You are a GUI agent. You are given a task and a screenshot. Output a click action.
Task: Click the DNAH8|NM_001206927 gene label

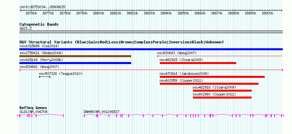[101, 112]
